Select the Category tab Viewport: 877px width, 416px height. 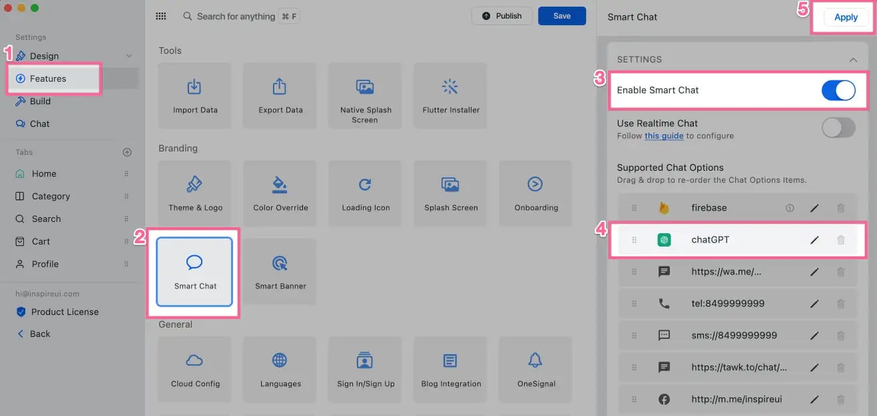pyautogui.click(x=51, y=196)
